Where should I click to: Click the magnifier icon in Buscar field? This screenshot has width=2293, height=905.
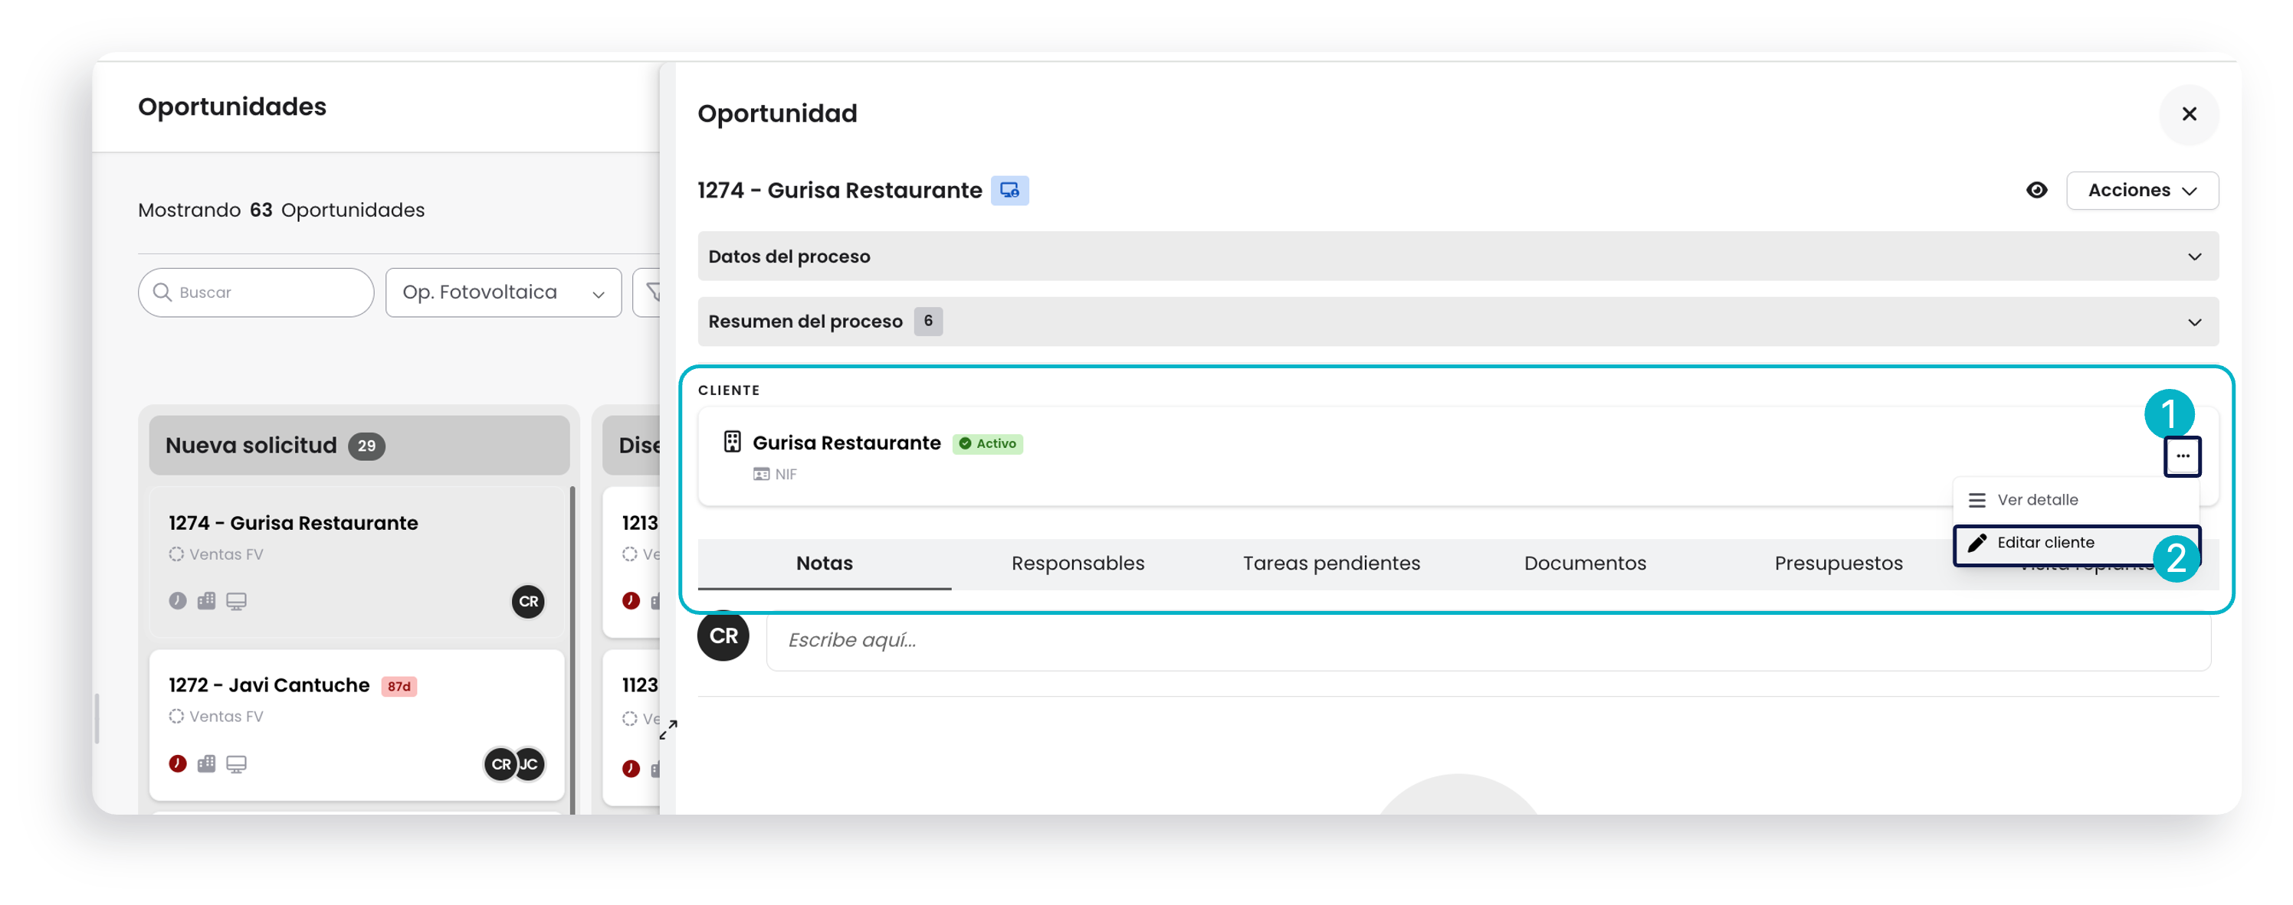coord(162,292)
